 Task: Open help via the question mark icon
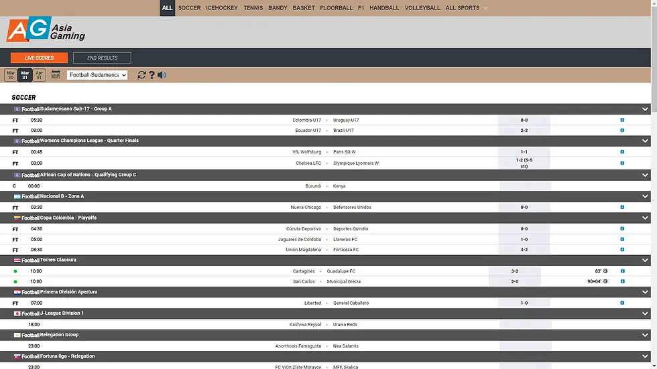[x=152, y=75]
